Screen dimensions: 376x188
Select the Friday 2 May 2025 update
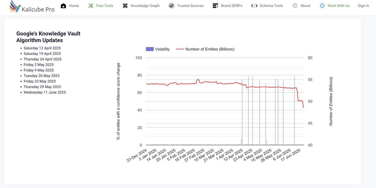39,65
